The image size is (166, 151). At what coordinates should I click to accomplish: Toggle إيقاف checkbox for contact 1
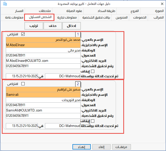click(93, 71)
